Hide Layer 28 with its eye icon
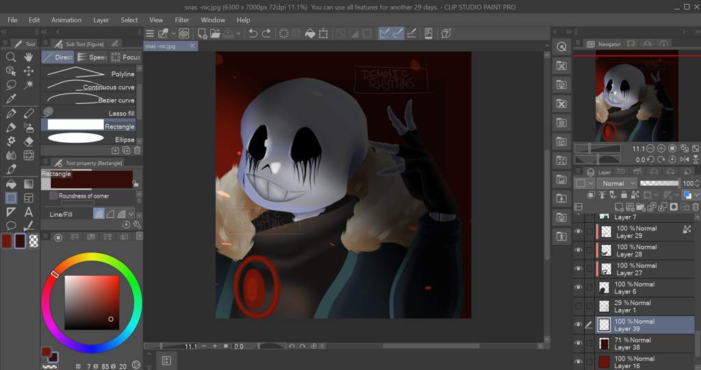This screenshot has width=701, height=370. (578, 250)
